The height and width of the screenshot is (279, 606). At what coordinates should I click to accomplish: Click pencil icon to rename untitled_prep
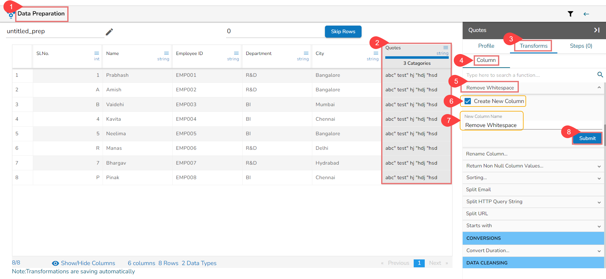pos(109,32)
